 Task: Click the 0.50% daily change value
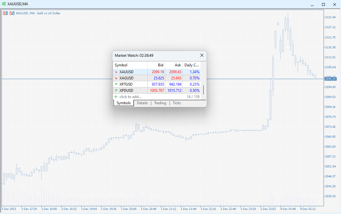click(x=194, y=91)
